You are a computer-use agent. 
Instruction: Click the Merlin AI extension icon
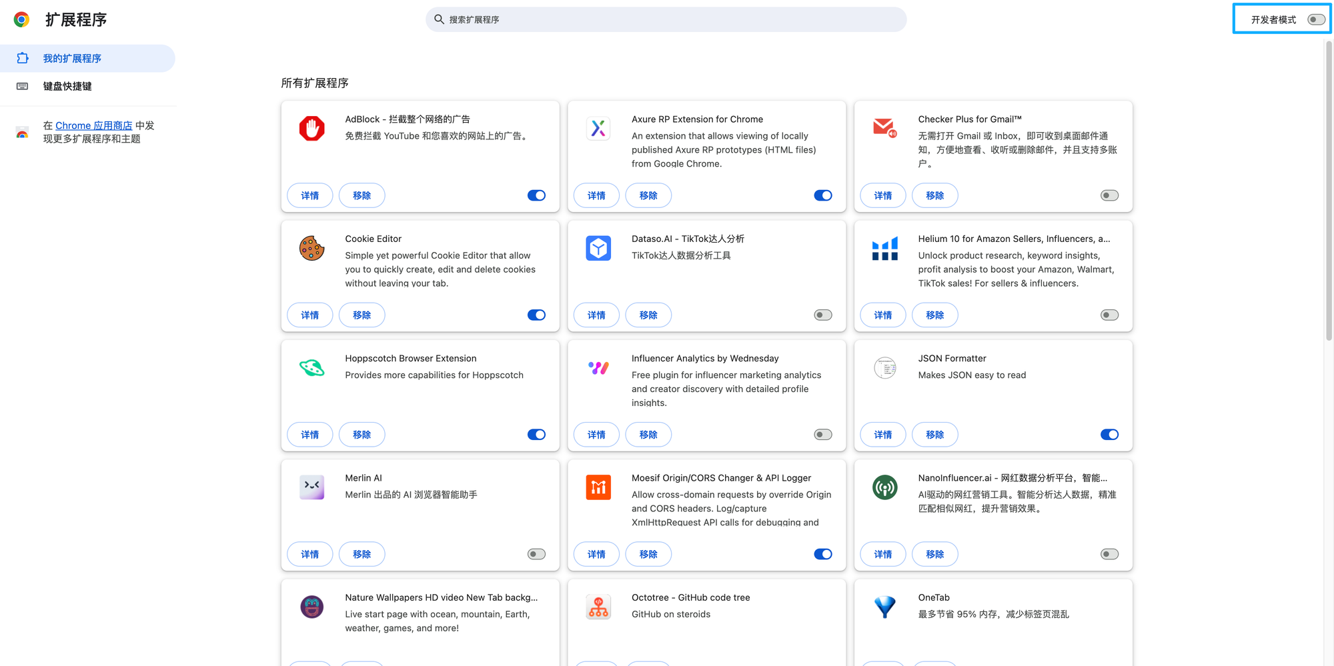pyautogui.click(x=312, y=487)
